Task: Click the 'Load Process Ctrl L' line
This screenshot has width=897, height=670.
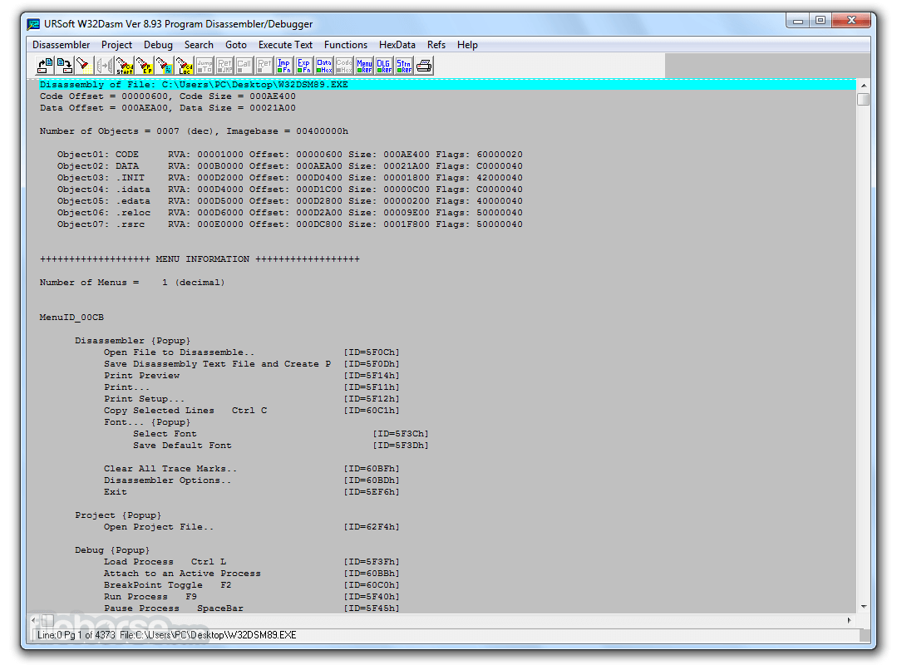Action: (x=252, y=562)
